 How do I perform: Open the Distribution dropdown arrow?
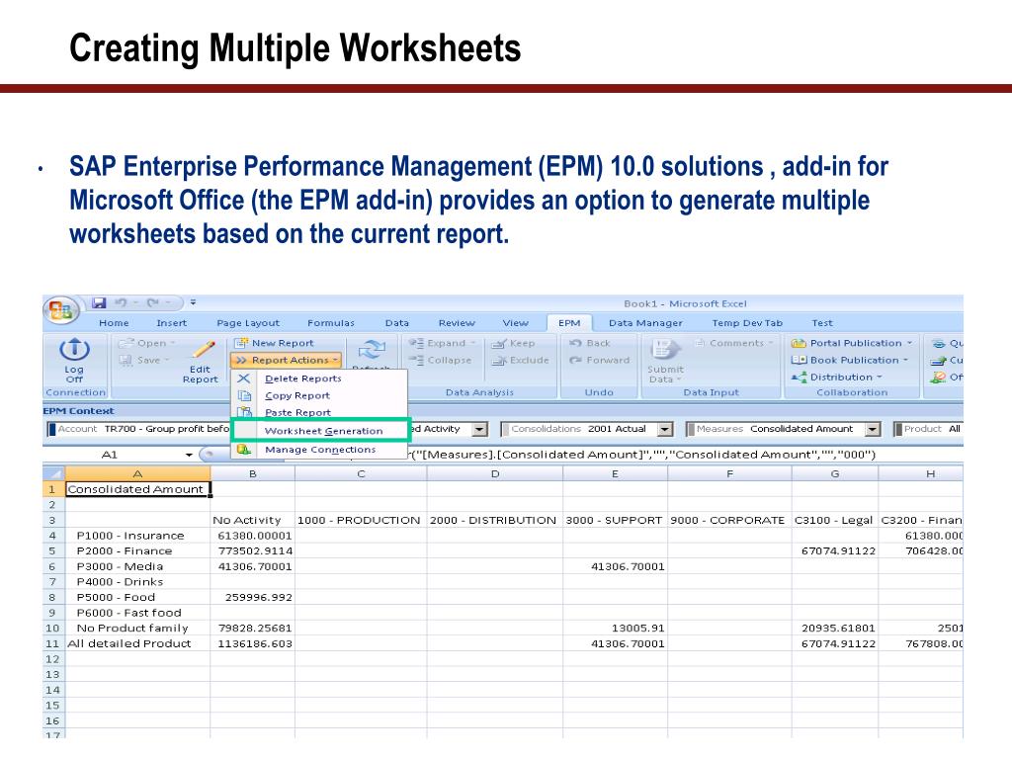pos(879,377)
